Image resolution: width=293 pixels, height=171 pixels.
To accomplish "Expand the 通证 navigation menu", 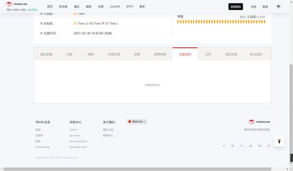I will [x=76, y=6].
